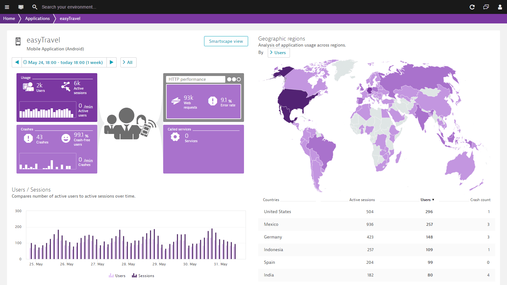507x285 pixels.
Task: Shift timeframe back with left arrow
Action: 17,62
